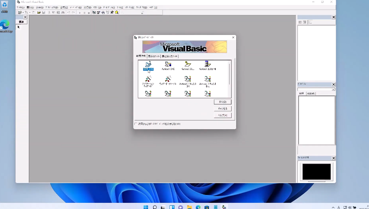The width and height of the screenshot is (369, 209).
Task: Click the Add Standard EXE Project toolbar icon
Action: tap(20, 12)
